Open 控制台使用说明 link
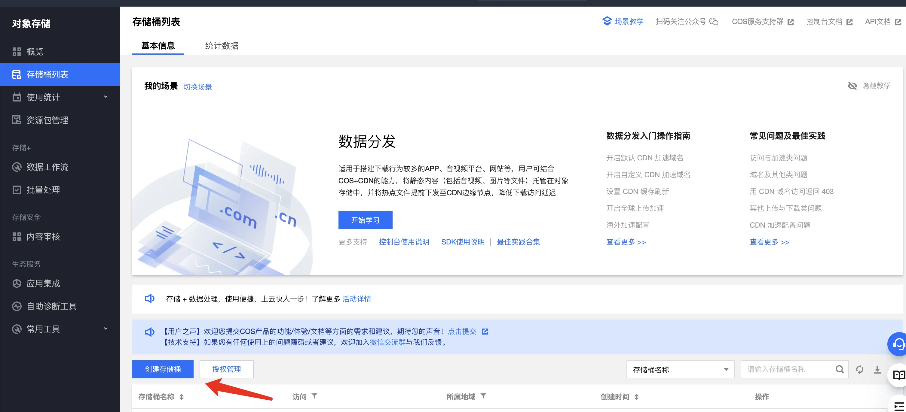 (404, 242)
